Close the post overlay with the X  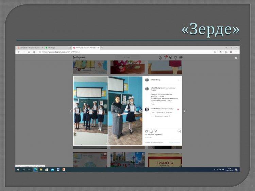(236, 58)
